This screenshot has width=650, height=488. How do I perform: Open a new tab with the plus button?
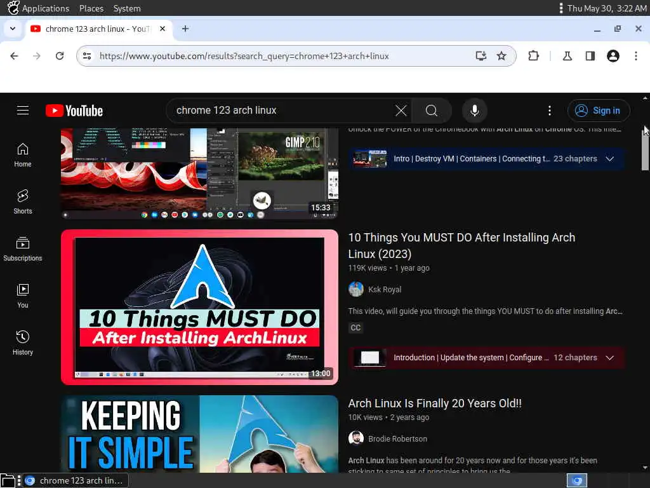(x=185, y=29)
